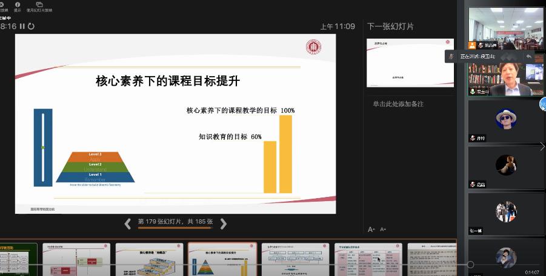The height and width of the screenshot is (276, 546).
Task: Click the end slide show icon
Action: pyautogui.click(x=3, y=5)
